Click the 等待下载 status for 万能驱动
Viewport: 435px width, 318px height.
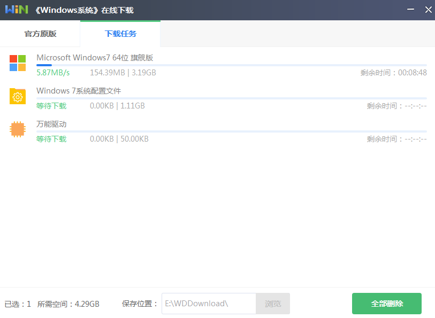coord(51,138)
